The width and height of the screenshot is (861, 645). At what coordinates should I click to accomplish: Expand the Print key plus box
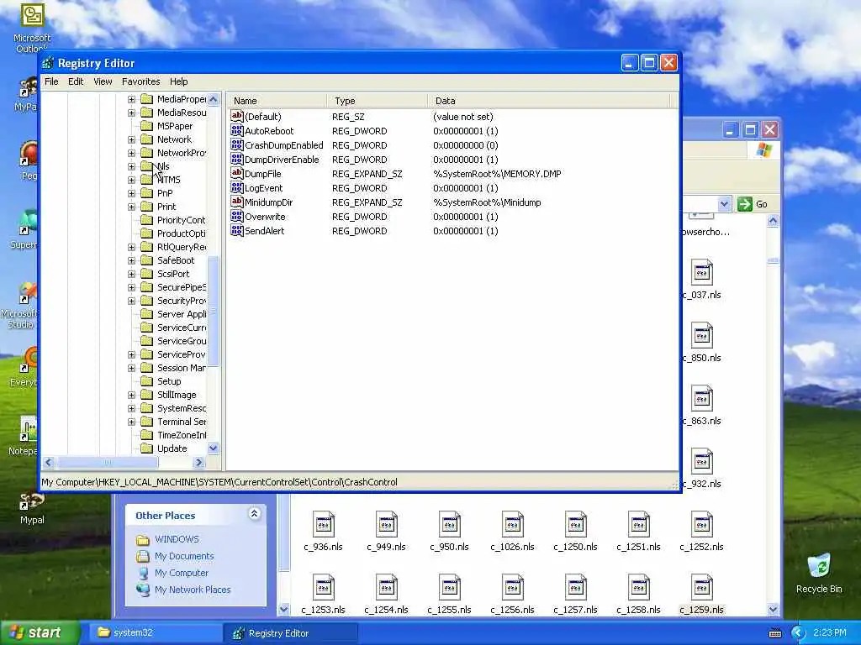tap(131, 207)
